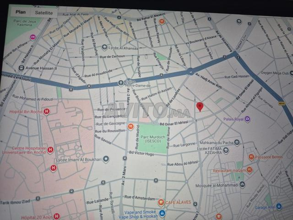The height and width of the screenshot is (220, 293).
Task: Click the Palais Royal purple marker
Action: 247,119
